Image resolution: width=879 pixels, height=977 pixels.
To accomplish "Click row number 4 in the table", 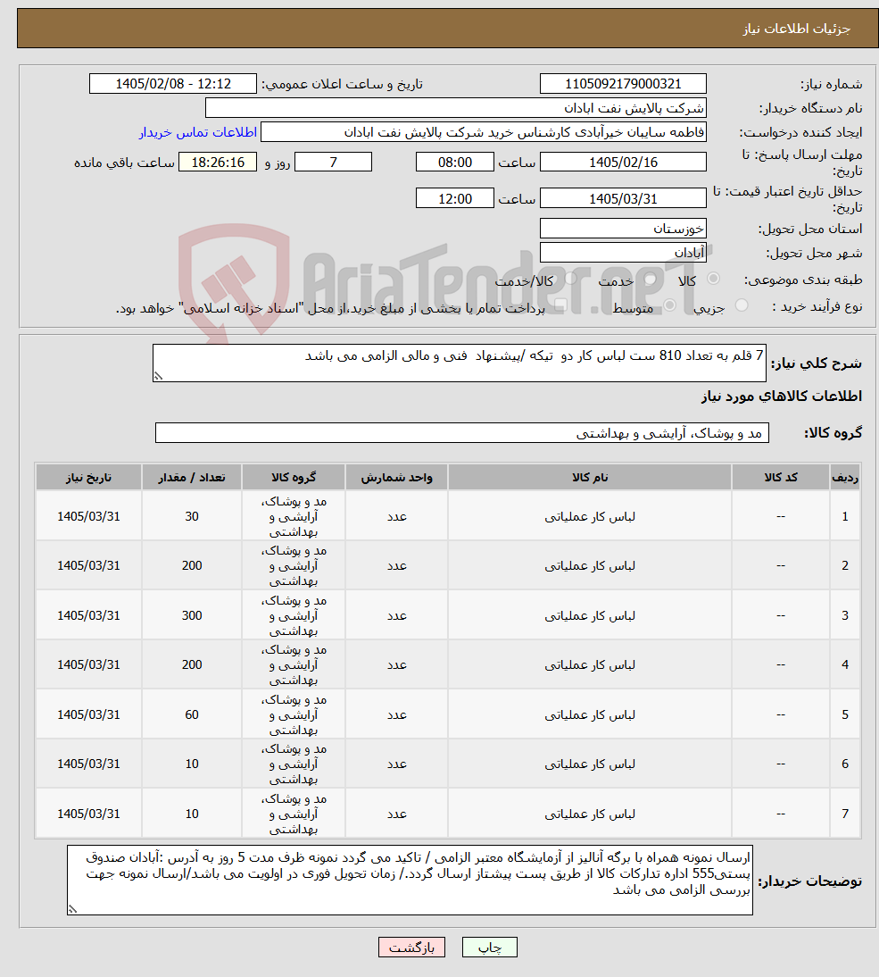I will coord(845,664).
